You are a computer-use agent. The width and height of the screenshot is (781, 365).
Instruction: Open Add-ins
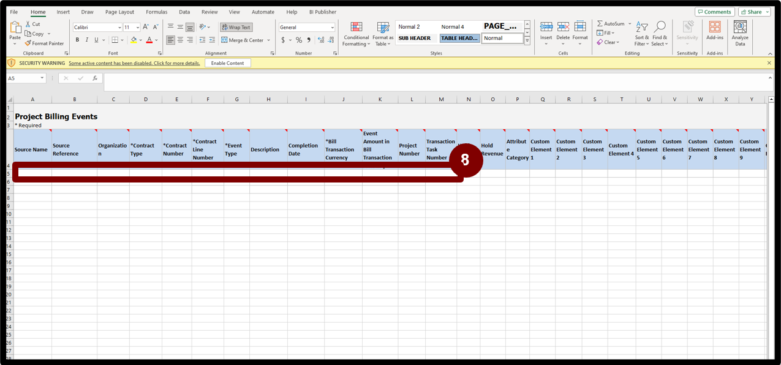(715, 31)
